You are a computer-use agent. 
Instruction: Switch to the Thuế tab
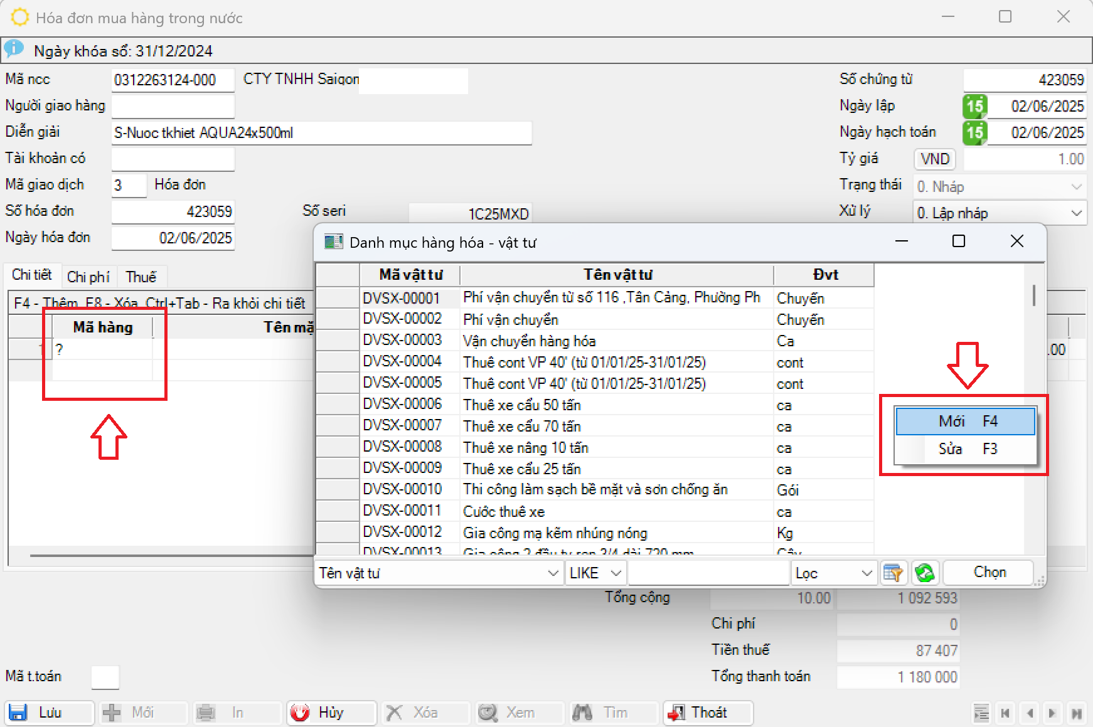141,277
